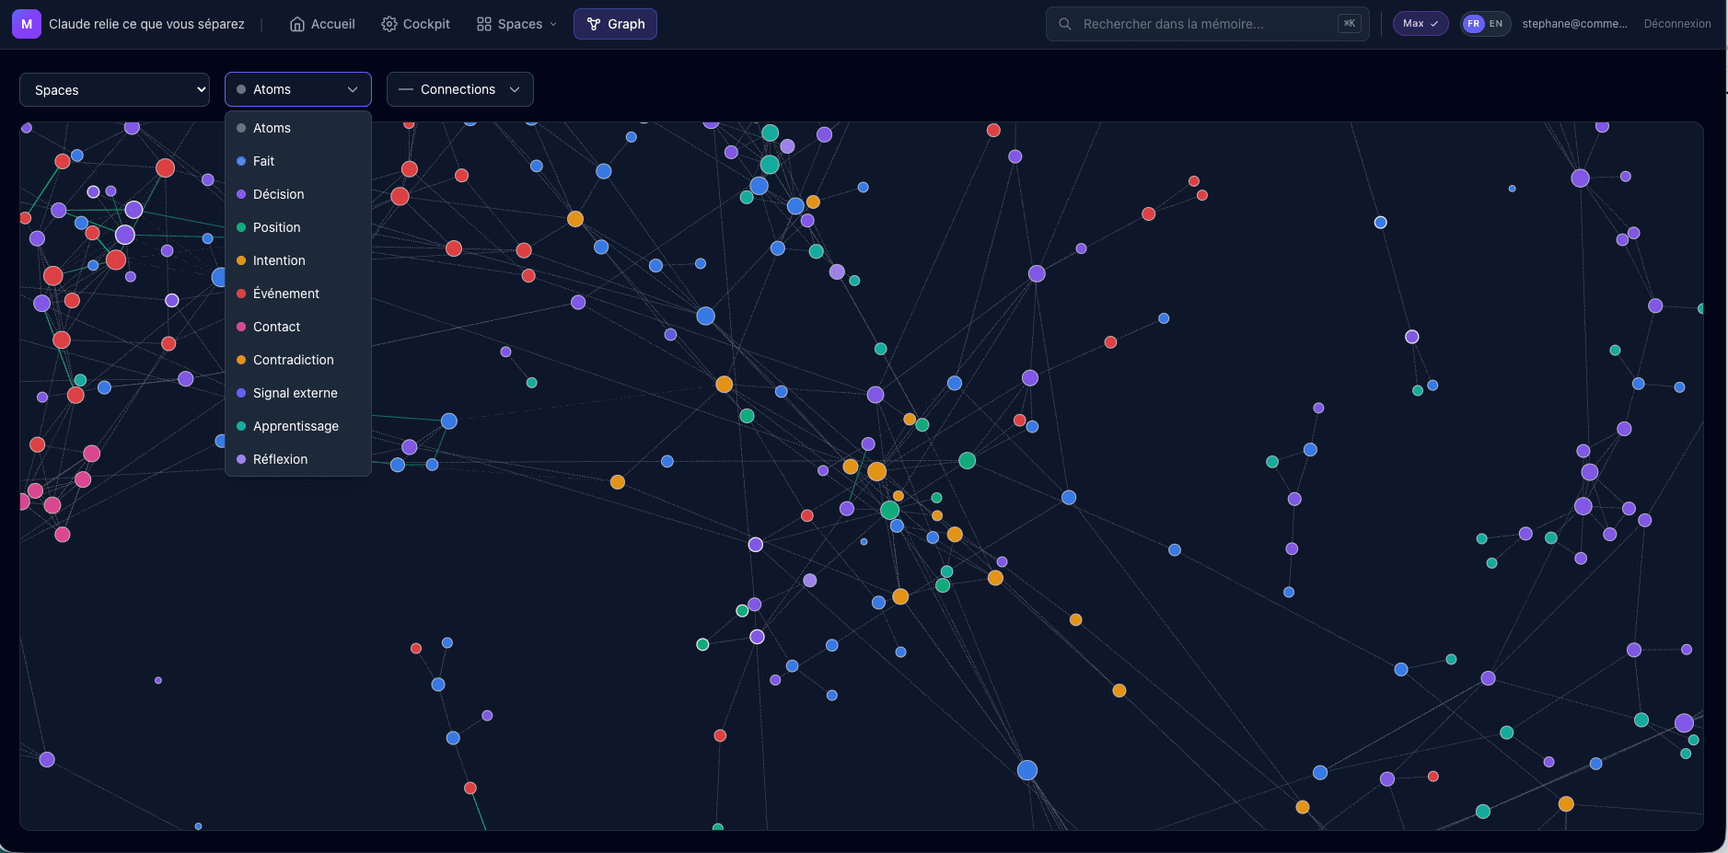Expand the Connections dropdown
1728x853 pixels.
[x=458, y=89]
